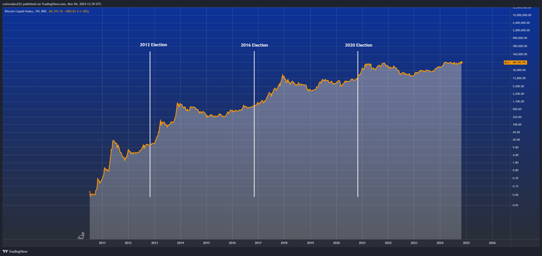Screen dimensions: 542x256
Task: Select the dinosaur icon near the chart bottom
Action: pos(81,235)
